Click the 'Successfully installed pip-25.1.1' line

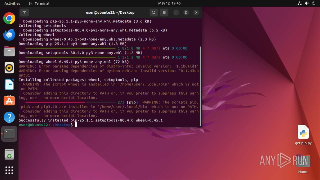(91, 120)
